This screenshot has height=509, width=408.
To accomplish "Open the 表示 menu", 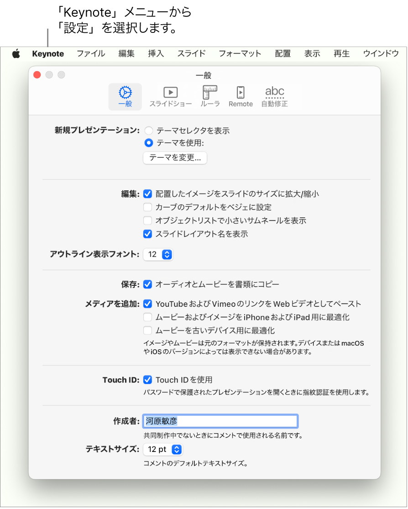I will pyautogui.click(x=312, y=53).
